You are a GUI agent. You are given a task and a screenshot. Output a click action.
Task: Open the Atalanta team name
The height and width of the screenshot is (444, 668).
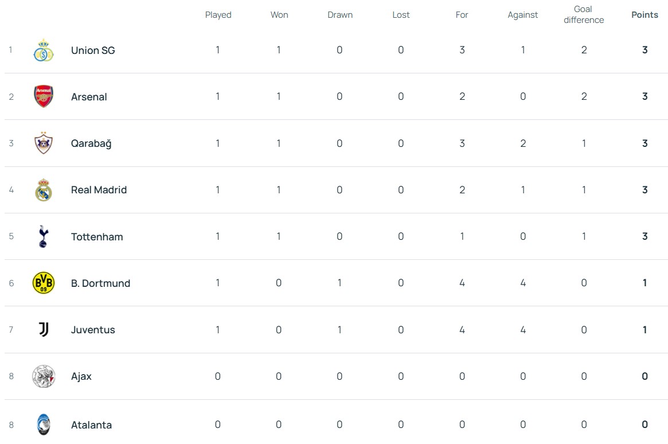(x=91, y=425)
